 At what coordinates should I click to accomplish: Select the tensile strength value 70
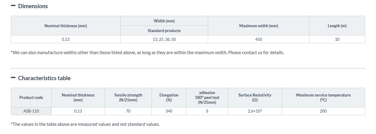(x=128, y=111)
